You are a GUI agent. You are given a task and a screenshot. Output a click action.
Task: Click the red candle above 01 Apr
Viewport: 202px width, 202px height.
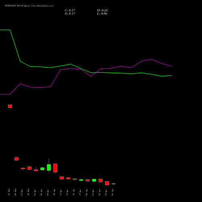(36, 170)
